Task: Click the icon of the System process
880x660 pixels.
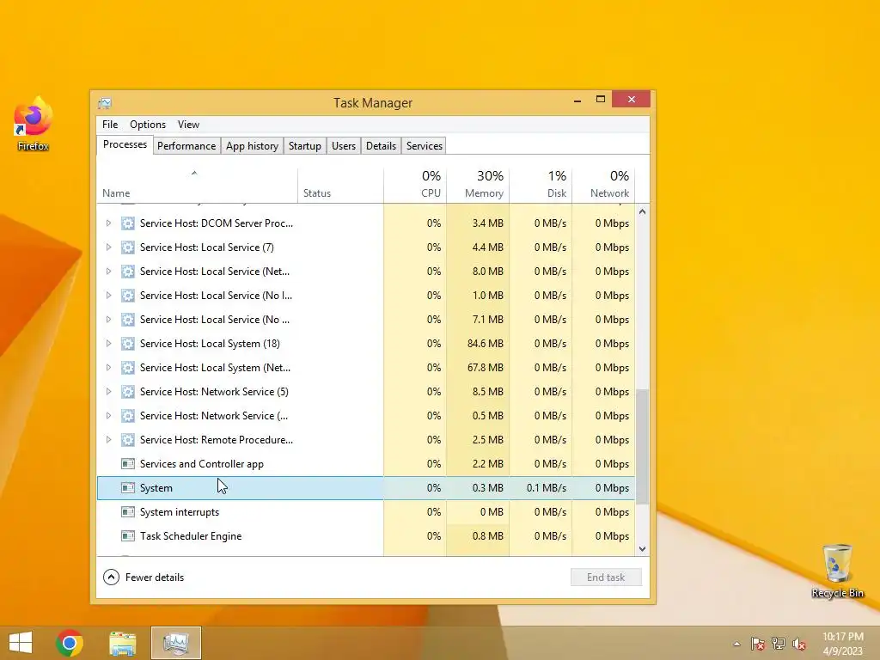Action: coord(128,488)
